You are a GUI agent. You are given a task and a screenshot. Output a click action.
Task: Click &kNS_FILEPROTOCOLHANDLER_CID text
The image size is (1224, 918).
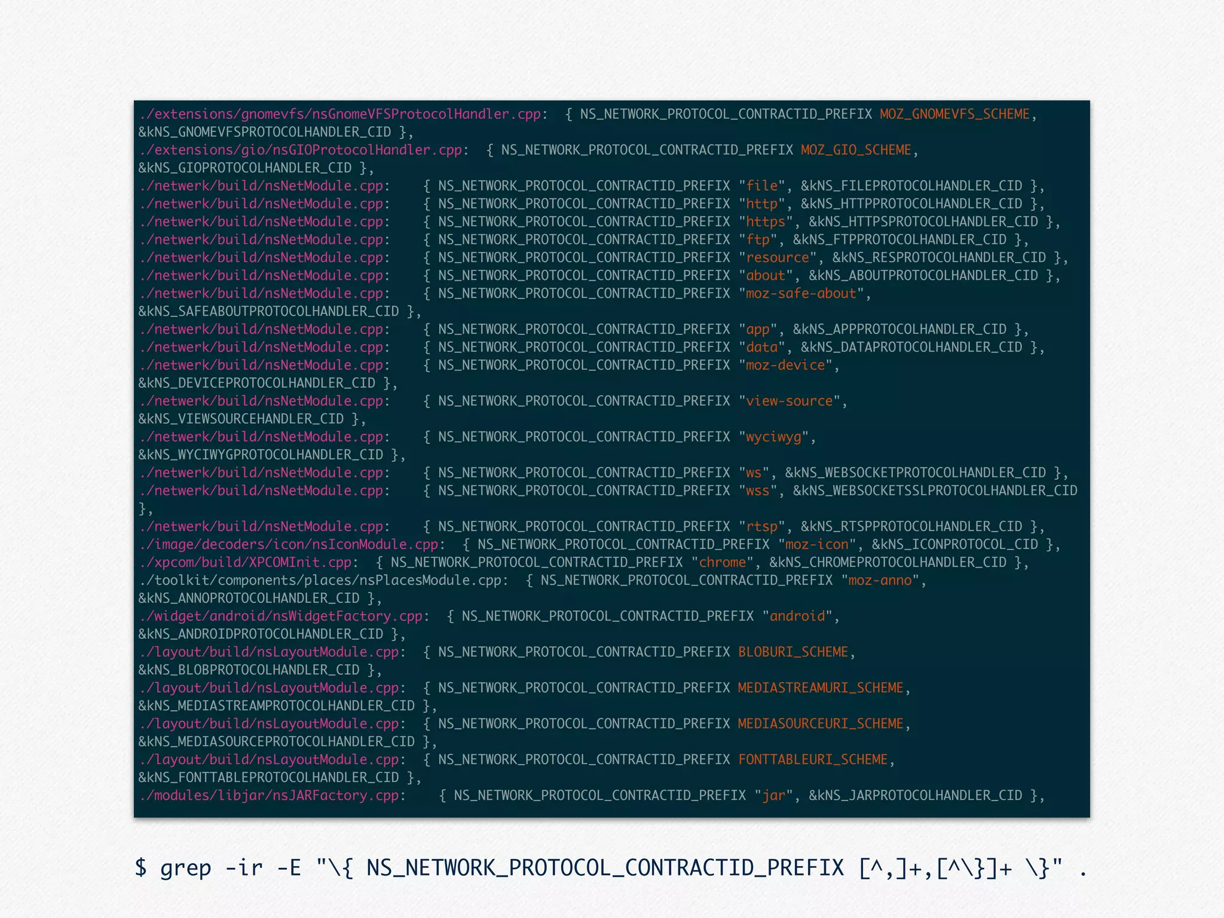coord(911,186)
